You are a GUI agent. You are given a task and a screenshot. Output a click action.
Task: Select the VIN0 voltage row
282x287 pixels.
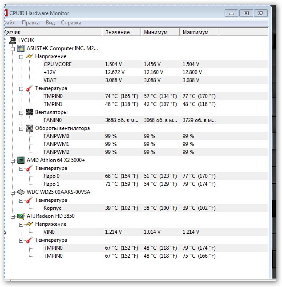[155, 232]
